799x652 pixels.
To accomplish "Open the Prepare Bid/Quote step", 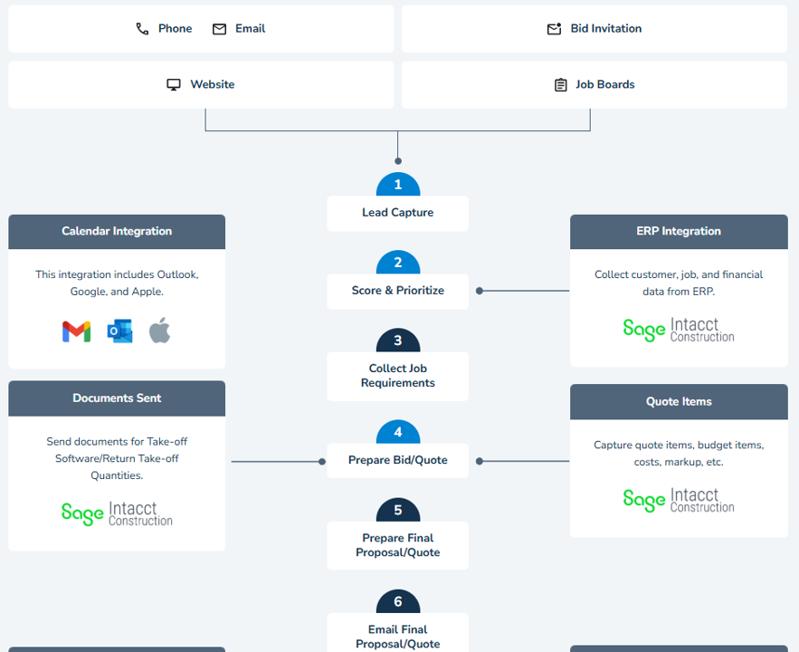I will point(397,460).
